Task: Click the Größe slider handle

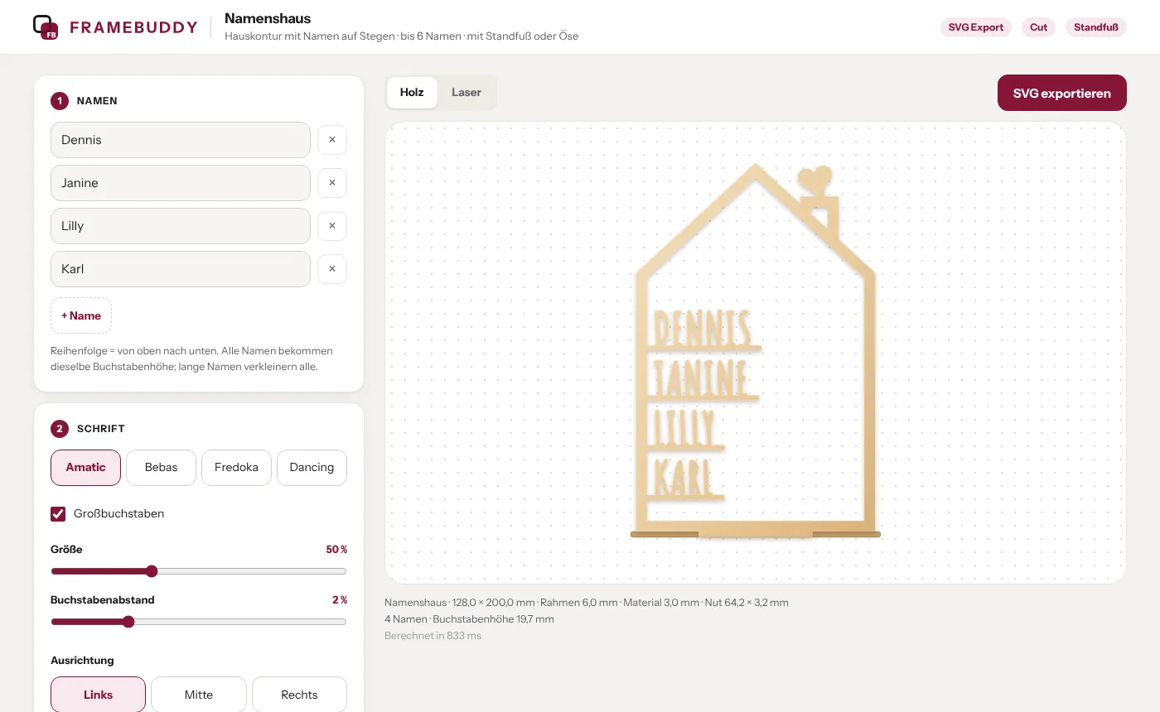Action: pyautogui.click(x=152, y=571)
